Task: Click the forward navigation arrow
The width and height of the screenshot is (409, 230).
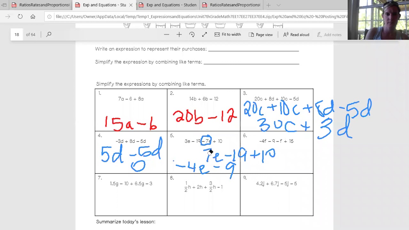Action: click(8, 17)
